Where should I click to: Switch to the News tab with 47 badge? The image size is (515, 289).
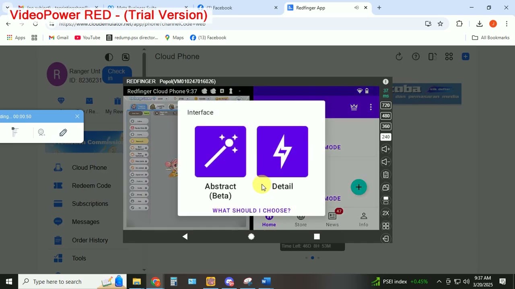tap(333, 219)
